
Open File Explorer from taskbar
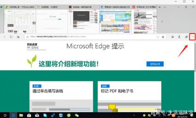tap(21, 115)
